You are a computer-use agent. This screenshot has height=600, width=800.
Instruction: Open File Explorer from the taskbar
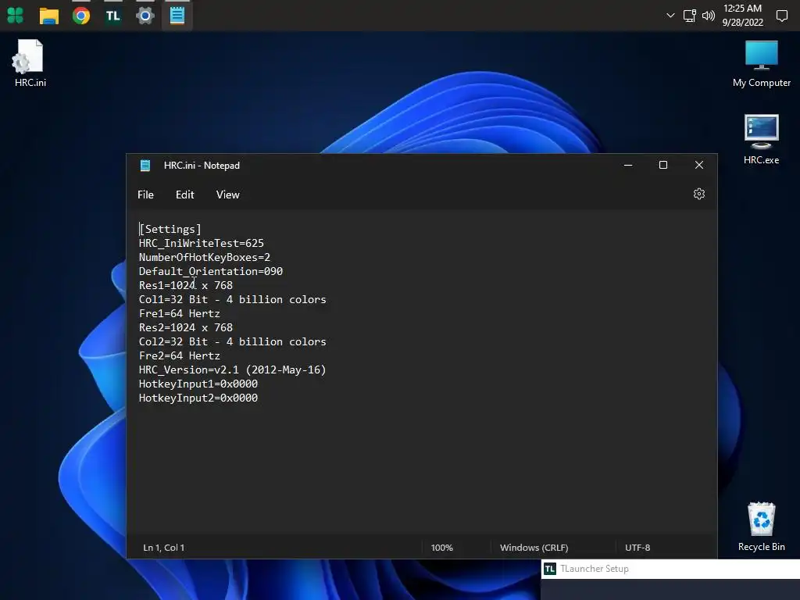(x=49, y=16)
